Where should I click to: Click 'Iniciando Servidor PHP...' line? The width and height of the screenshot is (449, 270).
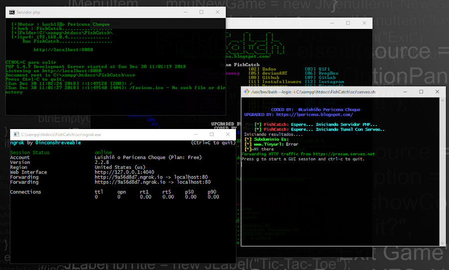click(x=316, y=125)
